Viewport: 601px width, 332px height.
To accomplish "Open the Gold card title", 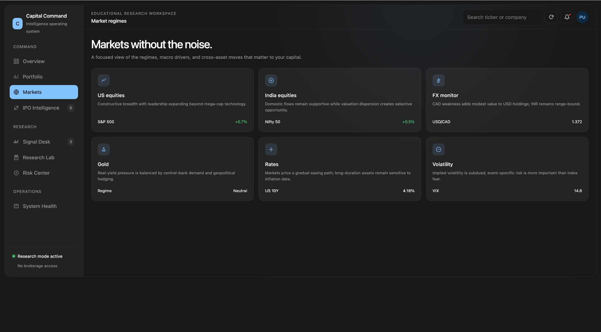I will pos(103,164).
